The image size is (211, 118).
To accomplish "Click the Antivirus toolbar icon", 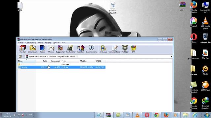I will click(x=103, y=49).
